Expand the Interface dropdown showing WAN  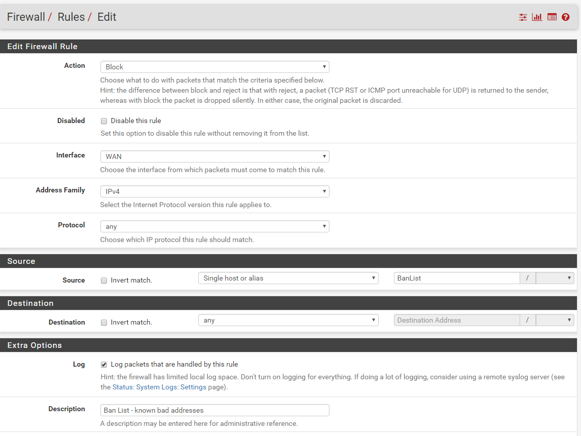(x=214, y=156)
